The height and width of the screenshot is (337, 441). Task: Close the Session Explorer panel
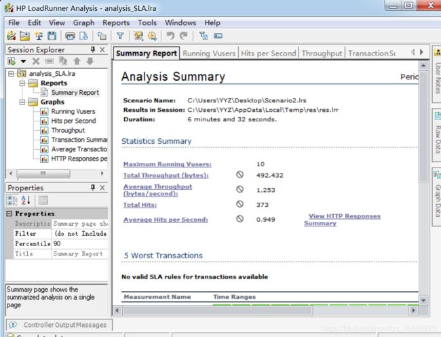click(x=102, y=49)
